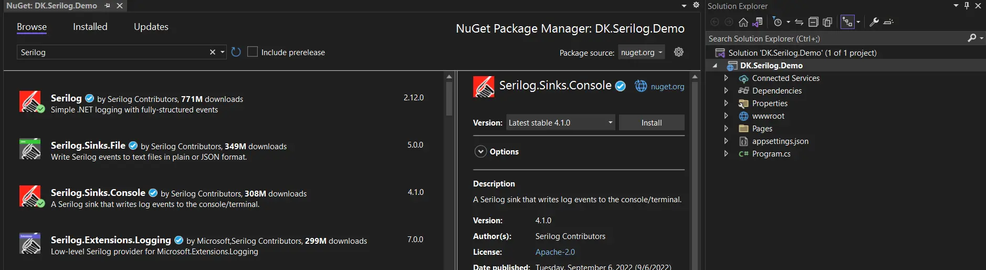
Task: Collapse All in Solution Explorer toolbar
Action: 813,22
